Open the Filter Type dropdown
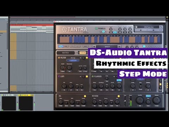Screen dimensions: 169x127 coord(73,60)
